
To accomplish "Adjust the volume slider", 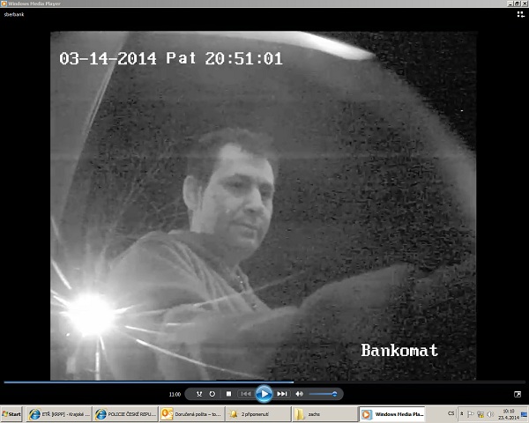I will click(323, 394).
